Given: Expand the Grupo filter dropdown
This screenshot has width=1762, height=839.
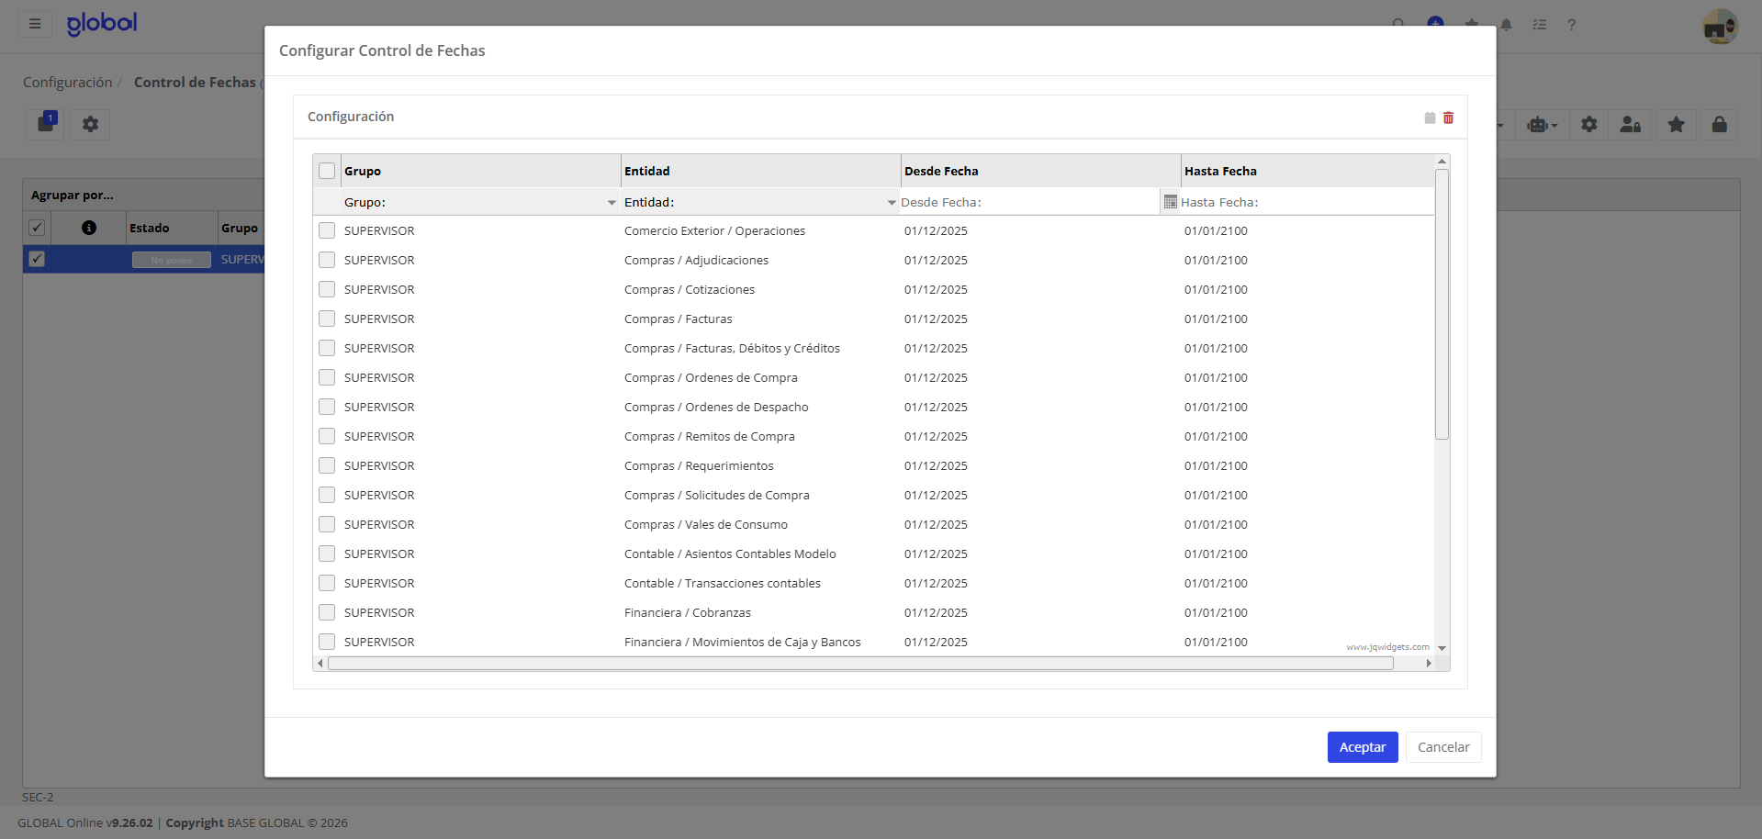Looking at the screenshot, I should coord(612,202).
